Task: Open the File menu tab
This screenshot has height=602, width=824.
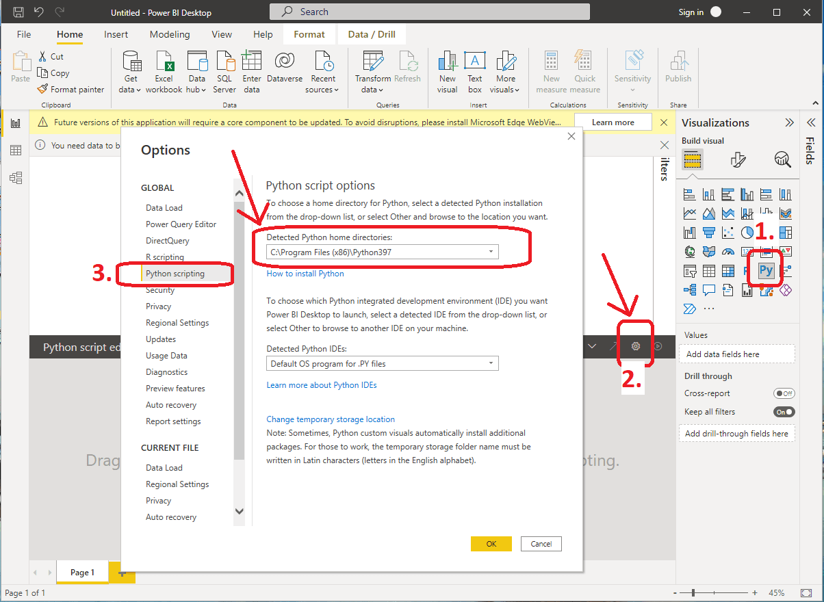Action: (24, 34)
